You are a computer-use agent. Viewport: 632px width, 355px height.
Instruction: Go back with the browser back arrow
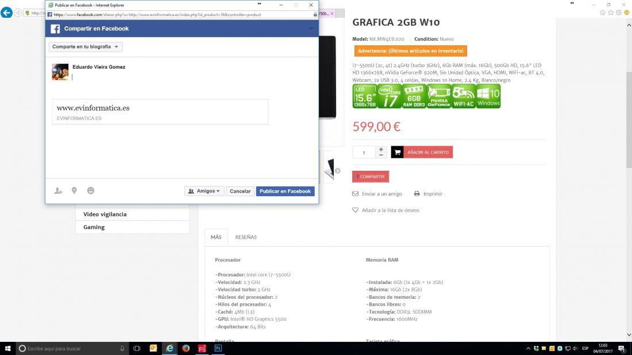pyautogui.click(x=6, y=13)
